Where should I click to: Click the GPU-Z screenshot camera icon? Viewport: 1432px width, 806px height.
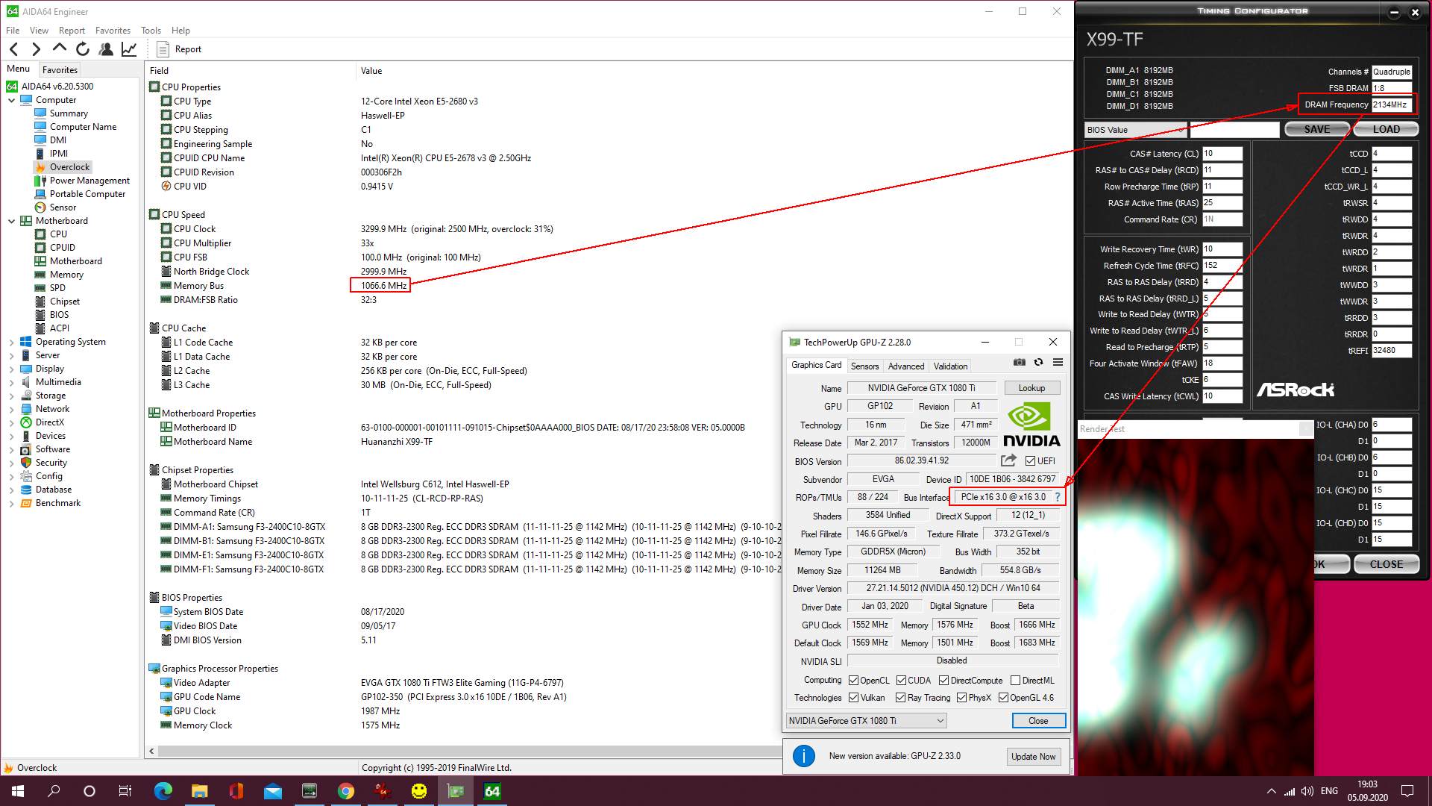[1020, 362]
